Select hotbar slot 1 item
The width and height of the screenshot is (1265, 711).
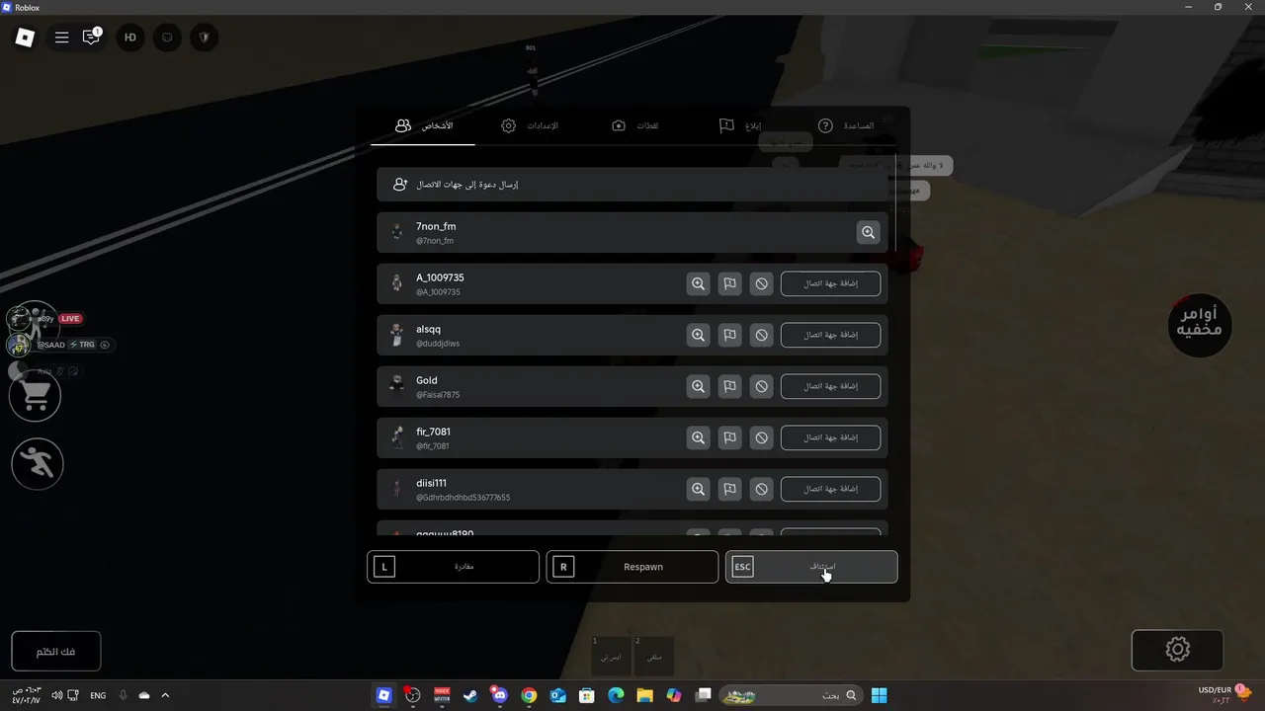click(x=612, y=656)
